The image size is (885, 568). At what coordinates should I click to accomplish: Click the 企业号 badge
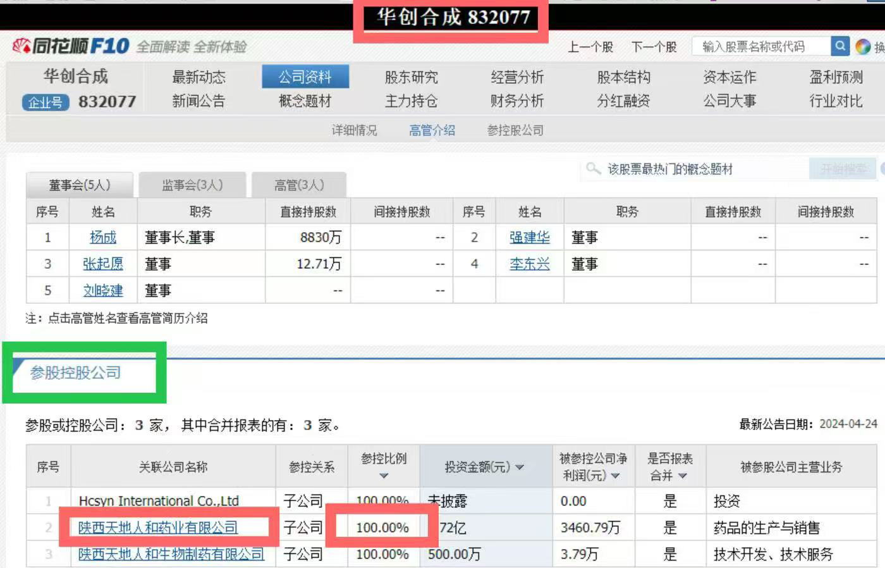pyautogui.click(x=46, y=102)
